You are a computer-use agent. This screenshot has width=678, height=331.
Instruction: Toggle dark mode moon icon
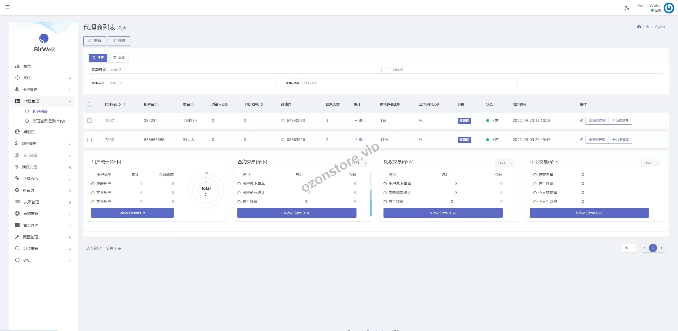coord(627,8)
